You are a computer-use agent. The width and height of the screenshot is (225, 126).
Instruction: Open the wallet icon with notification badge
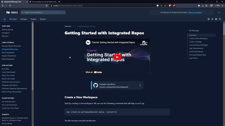click(211, 6)
